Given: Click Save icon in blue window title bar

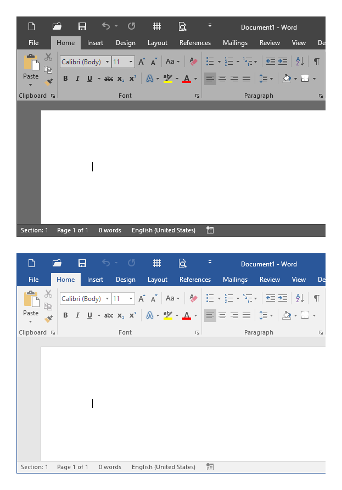Looking at the screenshot, I should (x=82, y=264).
